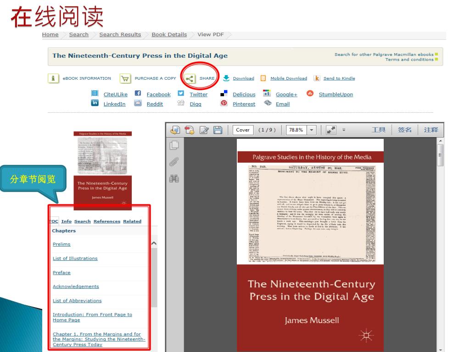Screen dimensions: 470x352
Task: Click the Mobile Download text link
Action: coord(289,78)
